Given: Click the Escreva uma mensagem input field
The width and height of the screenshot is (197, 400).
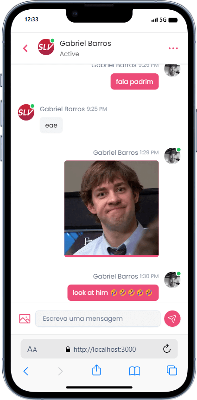Looking at the screenshot, I should [98, 318].
